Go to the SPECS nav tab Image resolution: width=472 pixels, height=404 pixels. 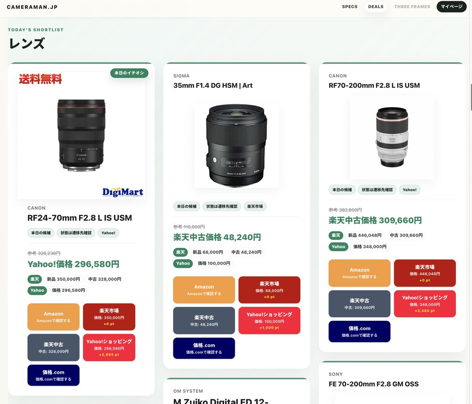350,7
